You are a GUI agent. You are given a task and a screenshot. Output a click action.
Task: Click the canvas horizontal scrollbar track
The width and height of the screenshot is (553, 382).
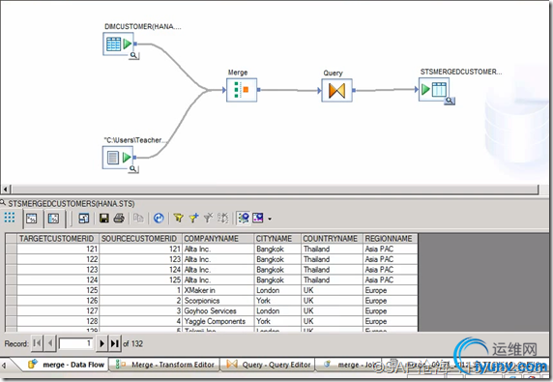(x=275, y=190)
